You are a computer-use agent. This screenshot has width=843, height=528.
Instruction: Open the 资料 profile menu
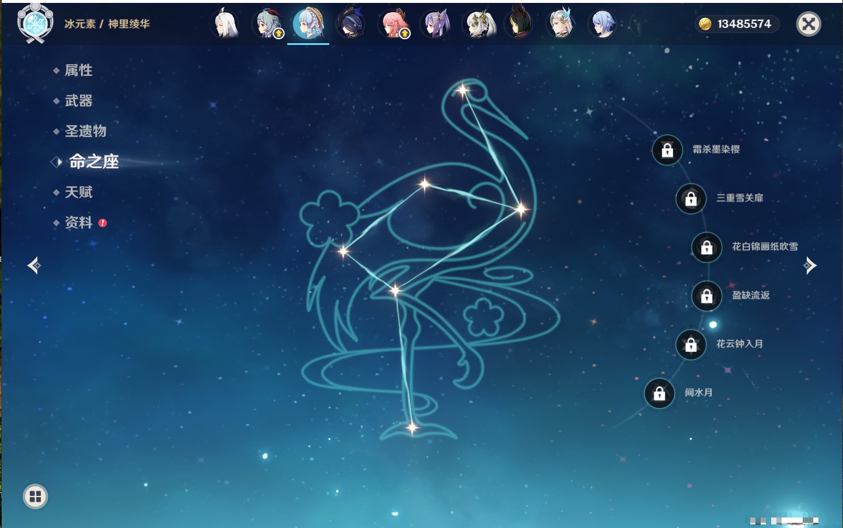coord(79,222)
